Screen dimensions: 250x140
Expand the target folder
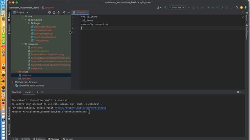[x=16, y=72]
